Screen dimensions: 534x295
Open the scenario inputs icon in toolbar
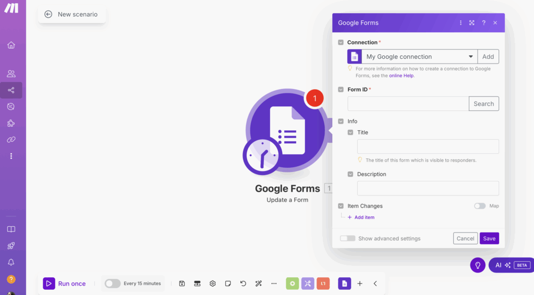tap(197, 284)
